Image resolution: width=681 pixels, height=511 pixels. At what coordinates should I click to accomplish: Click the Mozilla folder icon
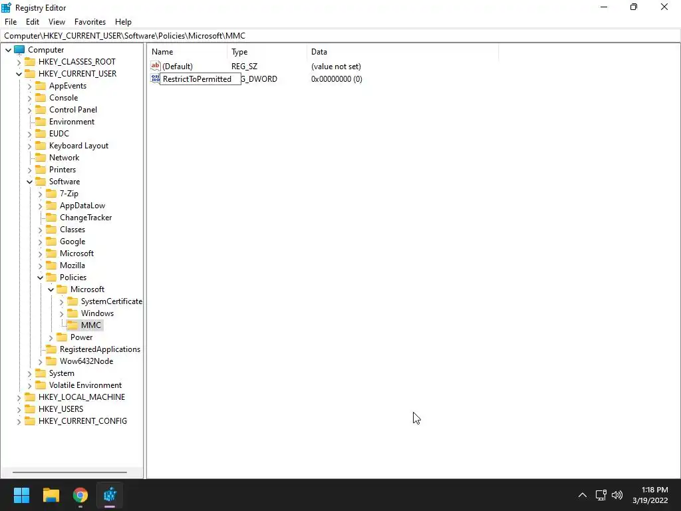51,265
